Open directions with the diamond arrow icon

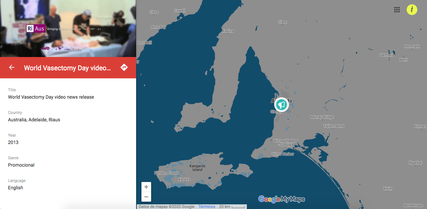pos(124,68)
